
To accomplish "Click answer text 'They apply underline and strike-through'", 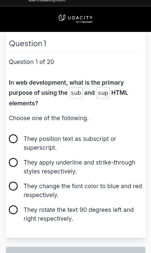I will point(79,167).
